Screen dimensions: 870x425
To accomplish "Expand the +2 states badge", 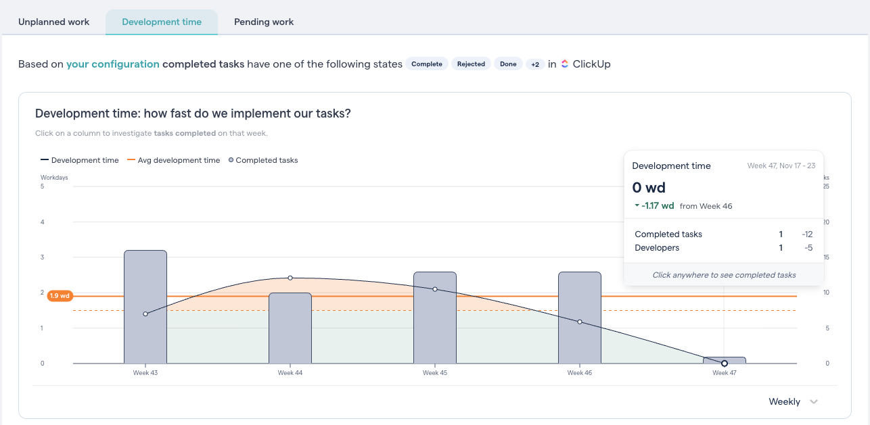I will click(536, 64).
